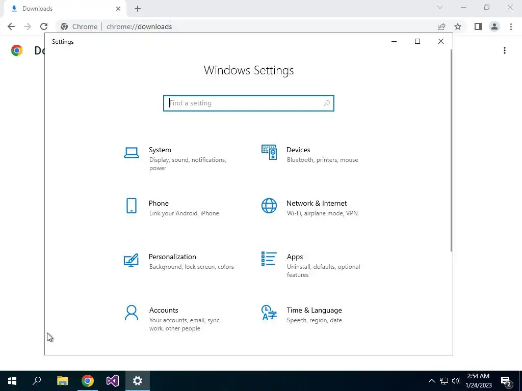This screenshot has height=391, width=522.
Task: Open Phone category link
Action: click(x=159, y=203)
